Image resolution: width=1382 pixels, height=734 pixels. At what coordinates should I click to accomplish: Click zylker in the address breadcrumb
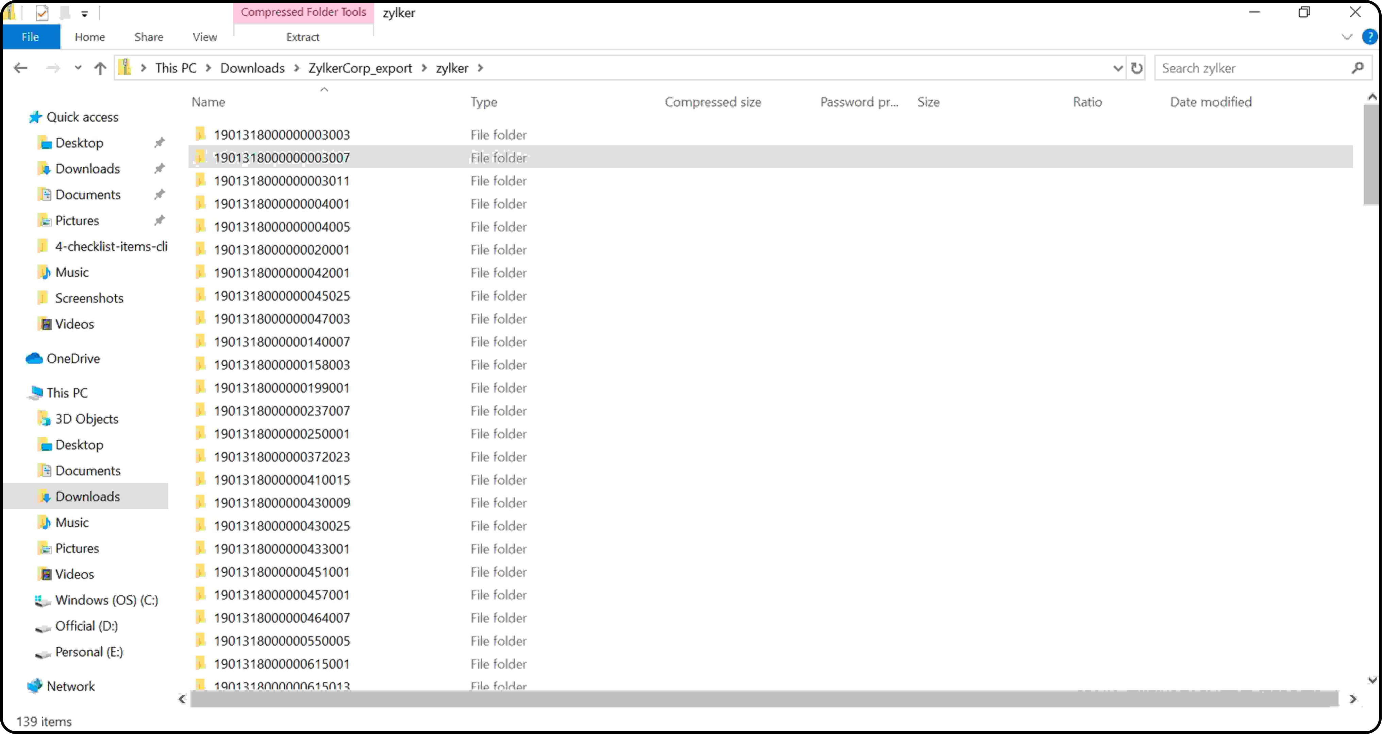pyautogui.click(x=452, y=68)
